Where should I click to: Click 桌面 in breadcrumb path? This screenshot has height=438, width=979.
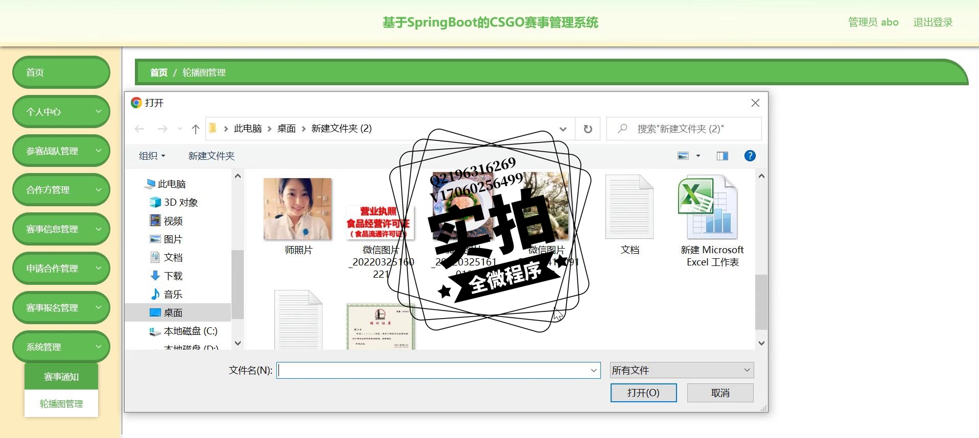[x=286, y=129]
